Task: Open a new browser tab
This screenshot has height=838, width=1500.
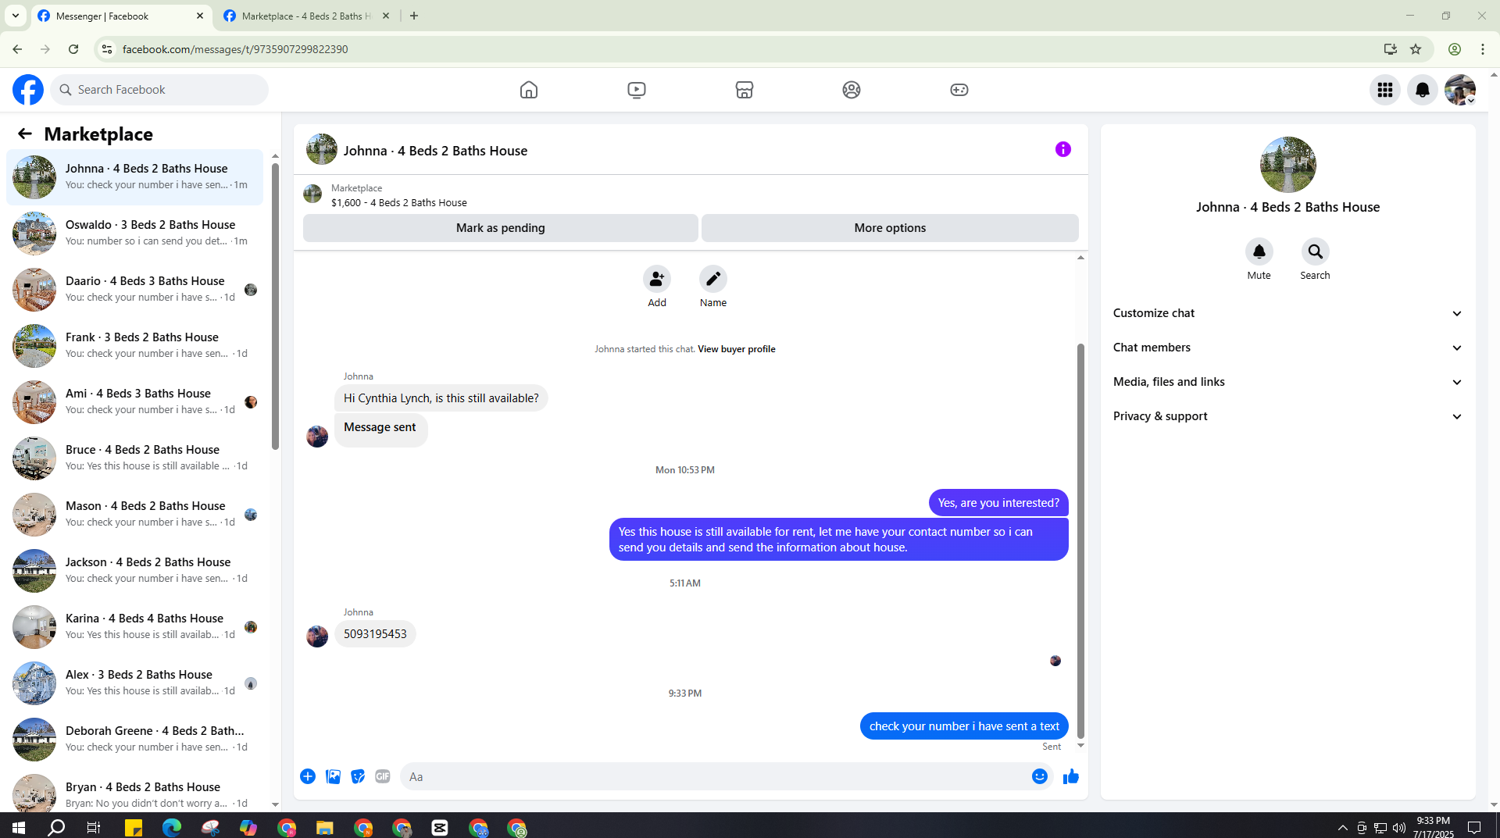Action: (414, 16)
